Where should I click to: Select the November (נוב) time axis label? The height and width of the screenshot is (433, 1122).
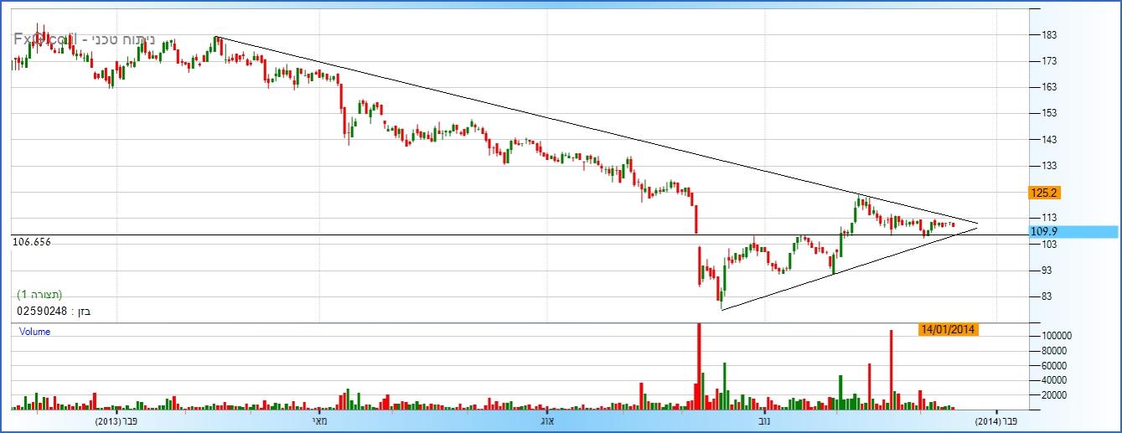click(x=764, y=420)
